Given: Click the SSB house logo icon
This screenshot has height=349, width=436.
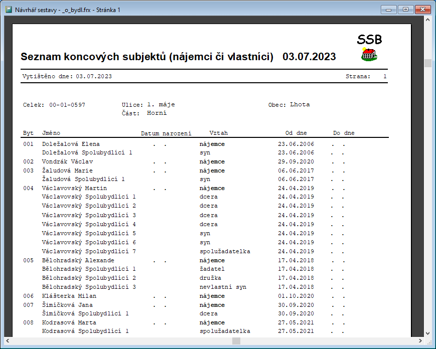Looking at the screenshot, I should pos(369,54).
